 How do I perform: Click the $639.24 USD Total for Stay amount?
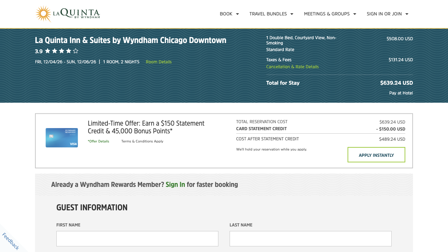click(397, 83)
